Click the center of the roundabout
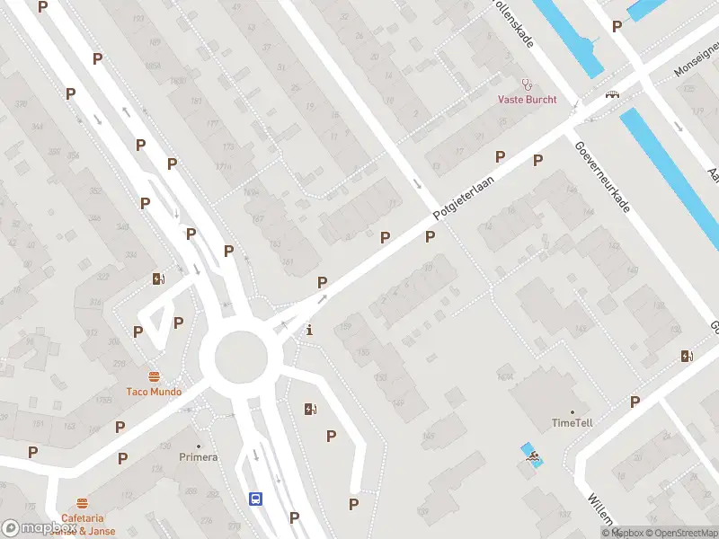This screenshot has width=719, height=539. (x=241, y=357)
